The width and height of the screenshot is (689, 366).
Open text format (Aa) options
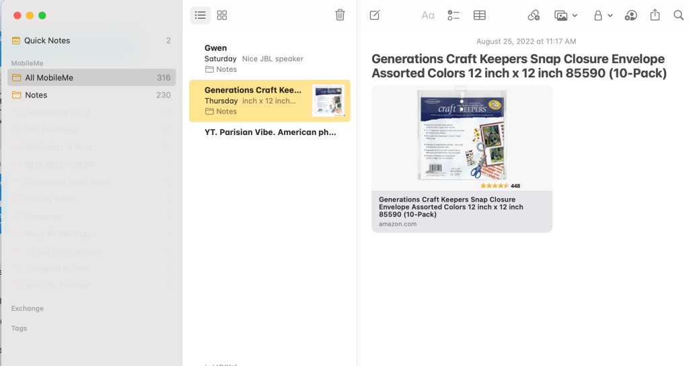click(x=427, y=15)
